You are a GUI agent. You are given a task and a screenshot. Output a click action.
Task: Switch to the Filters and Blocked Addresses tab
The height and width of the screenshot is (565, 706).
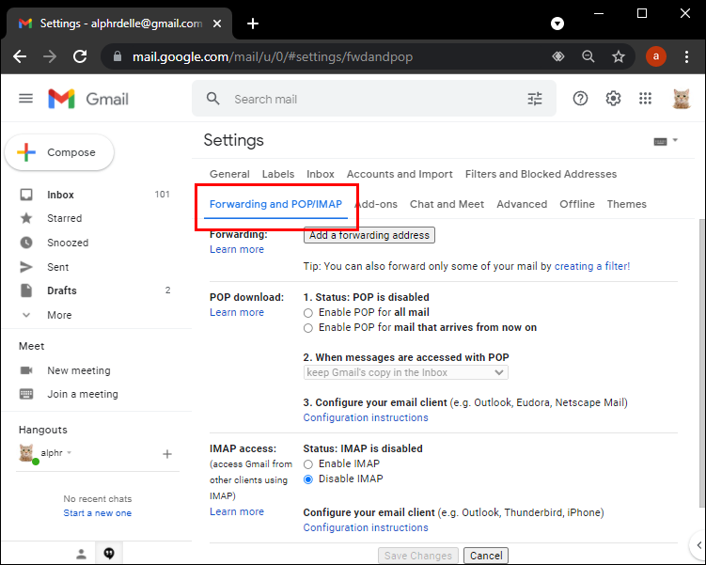point(541,174)
